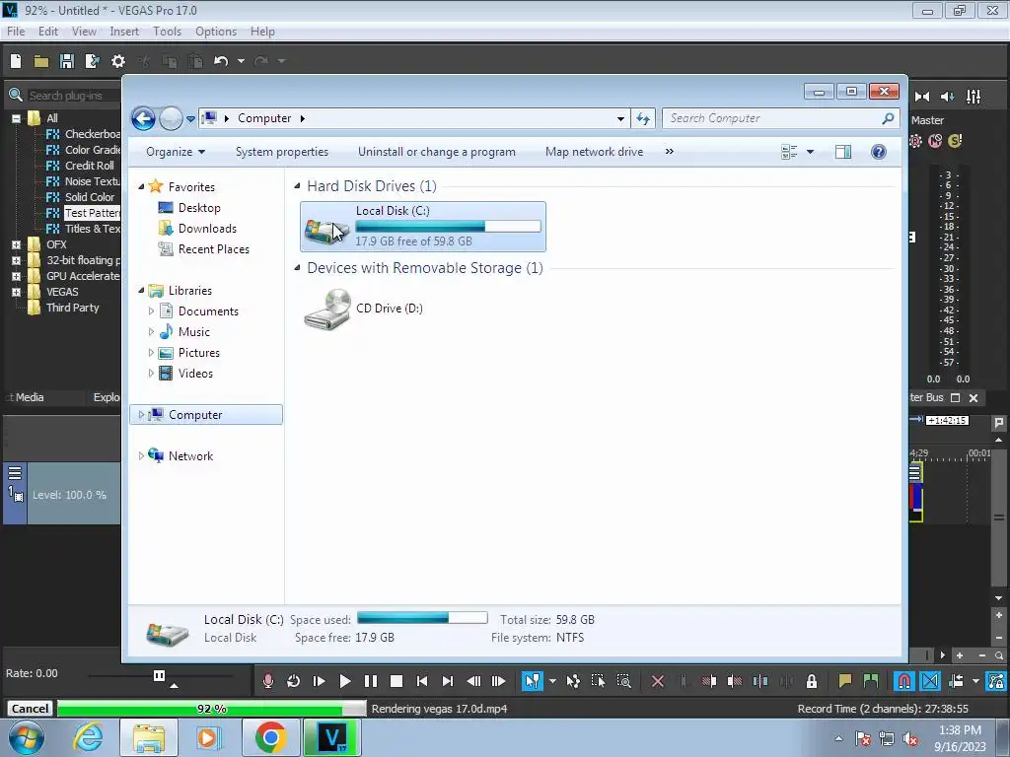Toggle Loop Playback in transport bar

293,681
